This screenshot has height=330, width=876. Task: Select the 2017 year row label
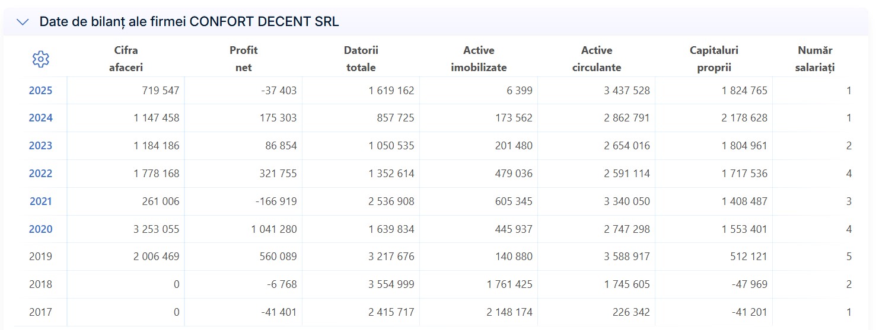pos(40,312)
